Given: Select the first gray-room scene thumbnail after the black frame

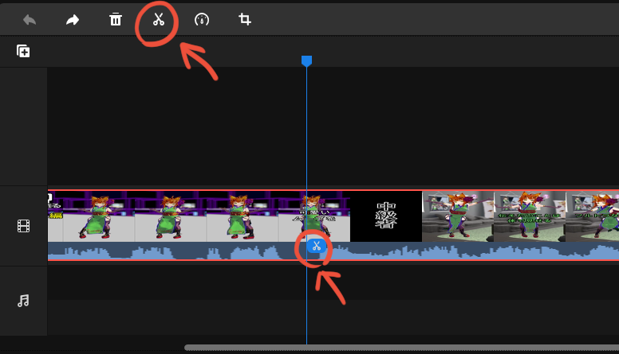Looking at the screenshot, I should point(457,216).
